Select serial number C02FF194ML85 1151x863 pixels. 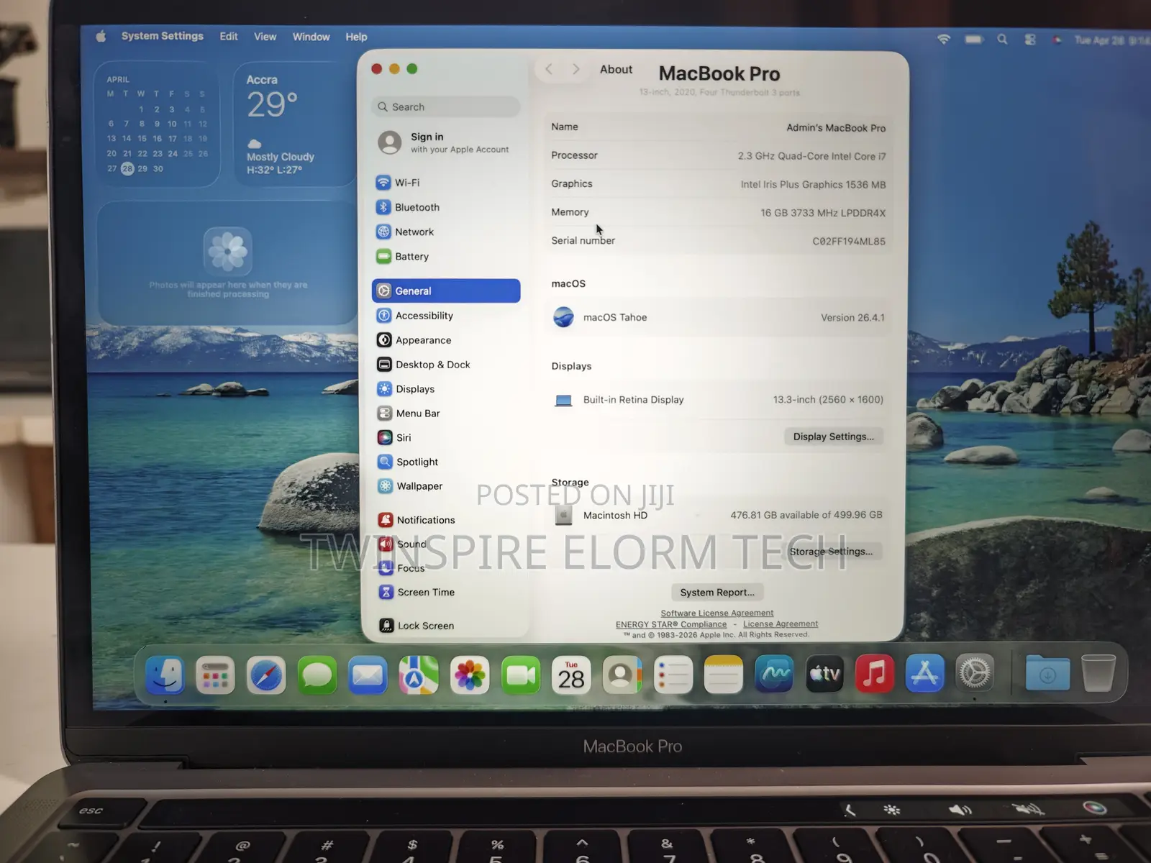click(x=849, y=242)
